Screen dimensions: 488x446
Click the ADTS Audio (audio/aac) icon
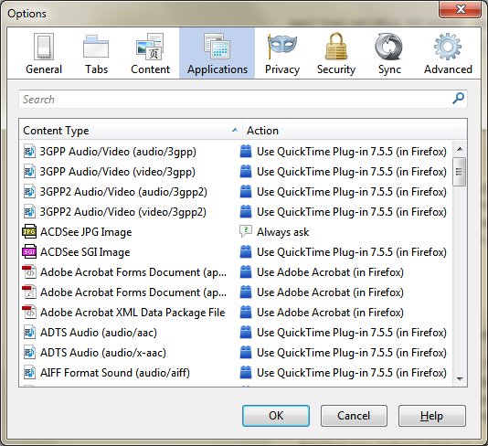[x=29, y=333]
